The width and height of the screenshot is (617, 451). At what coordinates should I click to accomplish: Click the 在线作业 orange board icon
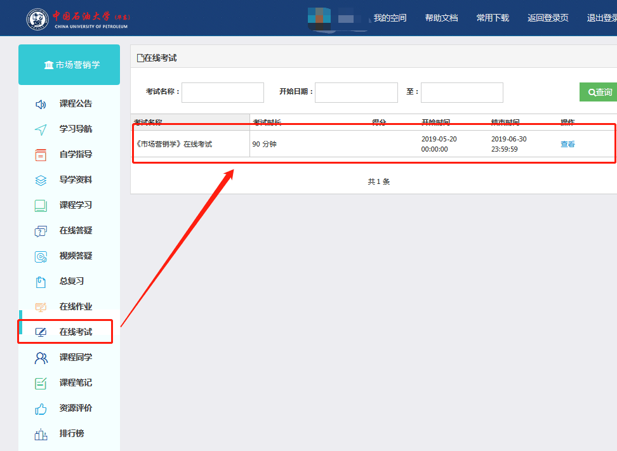click(x=41, y=307)
